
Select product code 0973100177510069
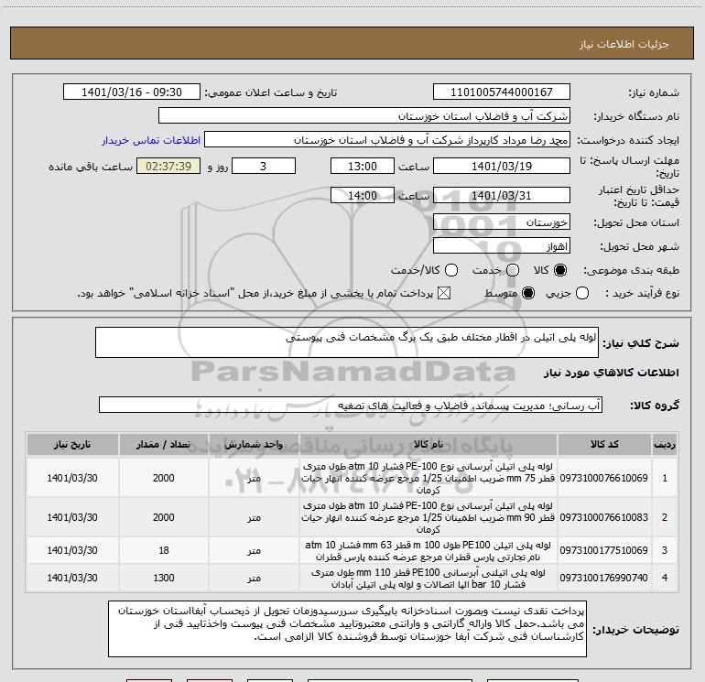click(x=604, y=550)
